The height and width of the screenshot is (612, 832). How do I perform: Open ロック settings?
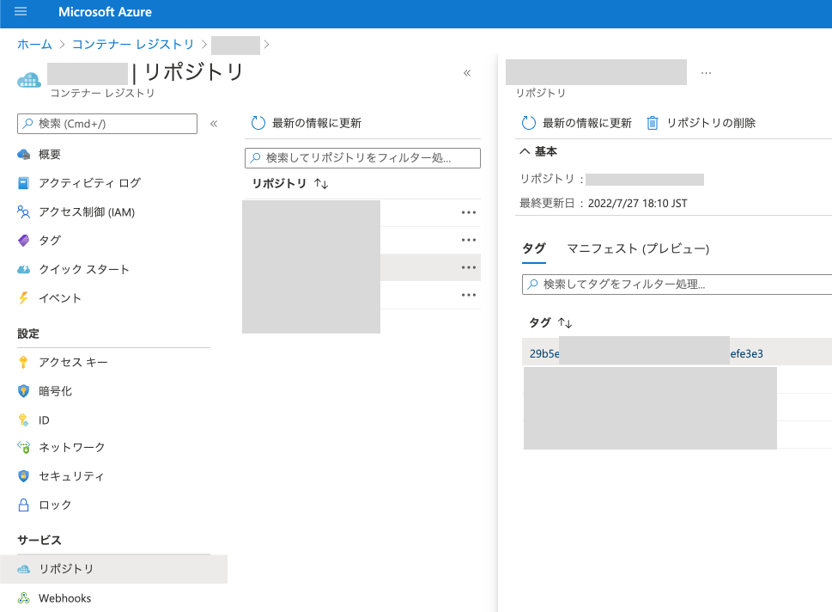click(55, 505)
